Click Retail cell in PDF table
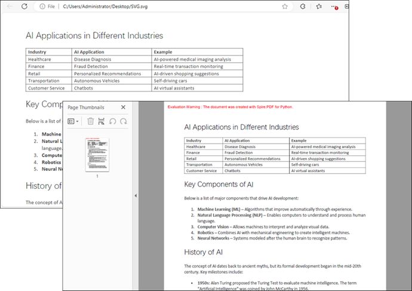 [204, 158]
